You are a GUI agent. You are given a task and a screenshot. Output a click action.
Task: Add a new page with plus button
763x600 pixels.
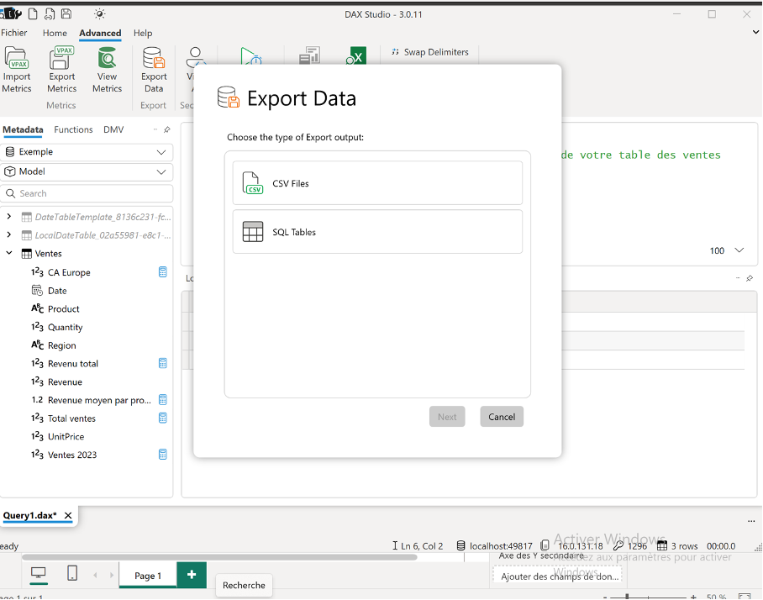[x=192, y=575]
